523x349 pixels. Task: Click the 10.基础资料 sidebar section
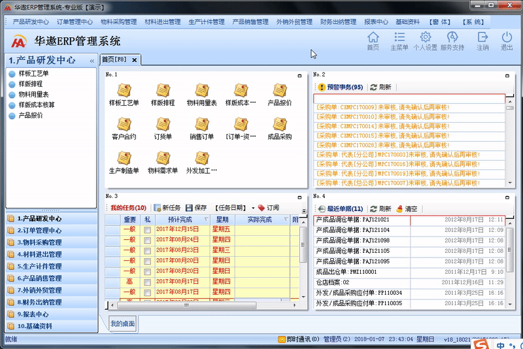52,326
